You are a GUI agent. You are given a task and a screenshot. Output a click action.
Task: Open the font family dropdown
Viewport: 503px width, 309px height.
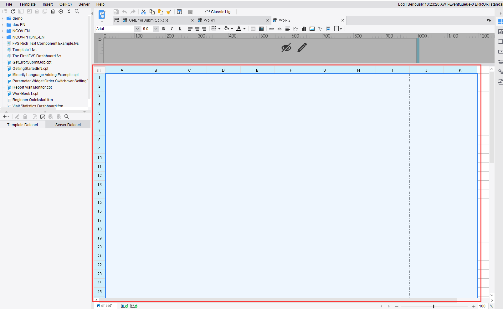[137, 28]
